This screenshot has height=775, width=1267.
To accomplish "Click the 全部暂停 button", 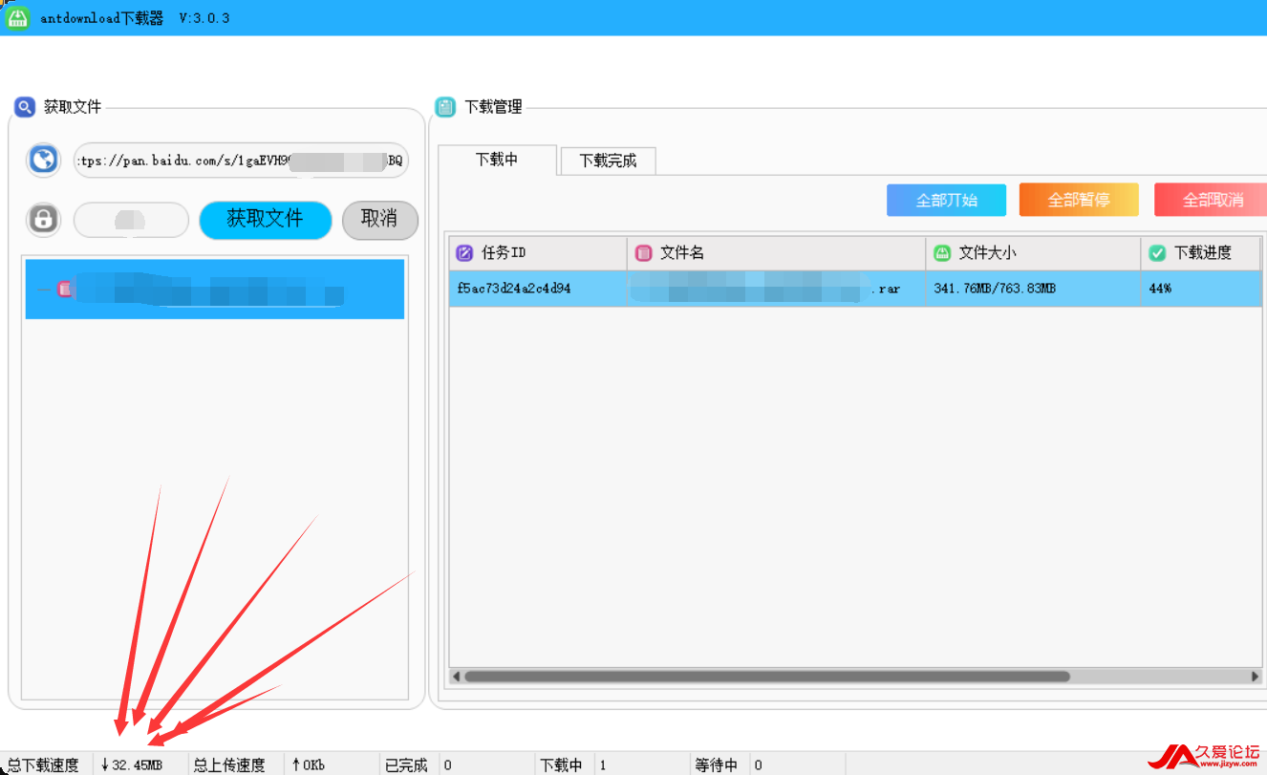I will pos(1079,200).
